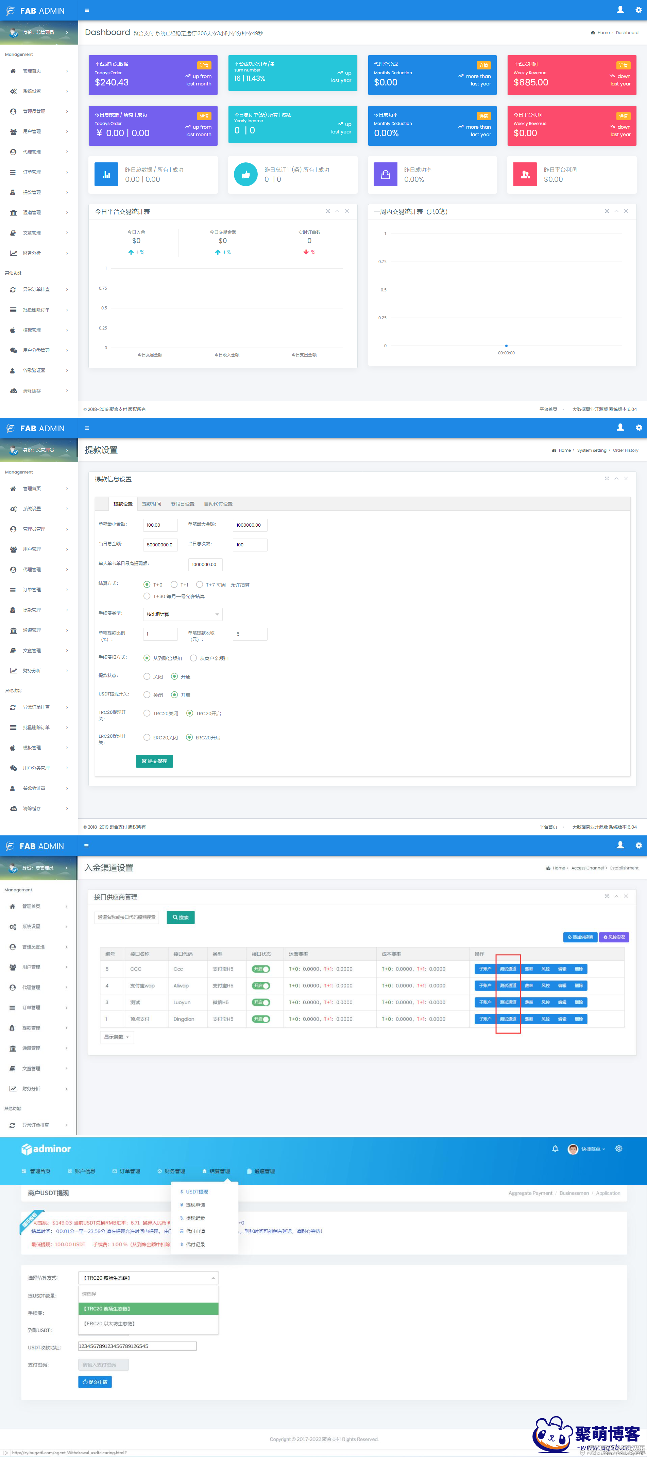This screenshot has height=1457, width=647.
Task: Switch to the 节假日设置 tab
Action: (182, 504)
